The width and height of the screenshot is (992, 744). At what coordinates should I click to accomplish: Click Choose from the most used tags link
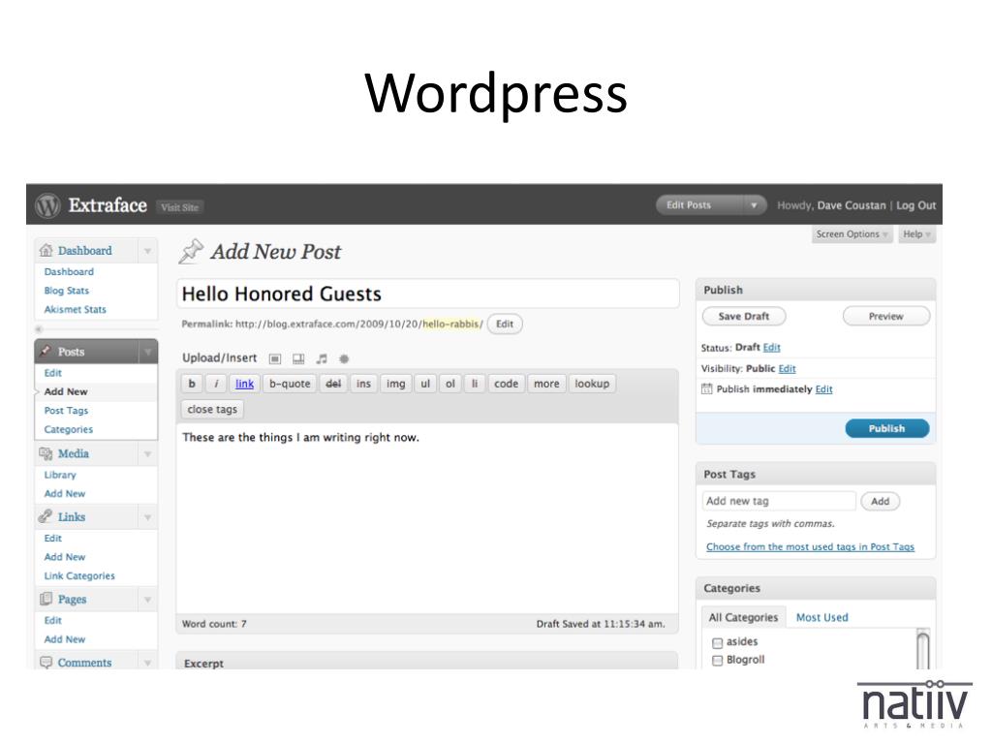click(811, 546)
